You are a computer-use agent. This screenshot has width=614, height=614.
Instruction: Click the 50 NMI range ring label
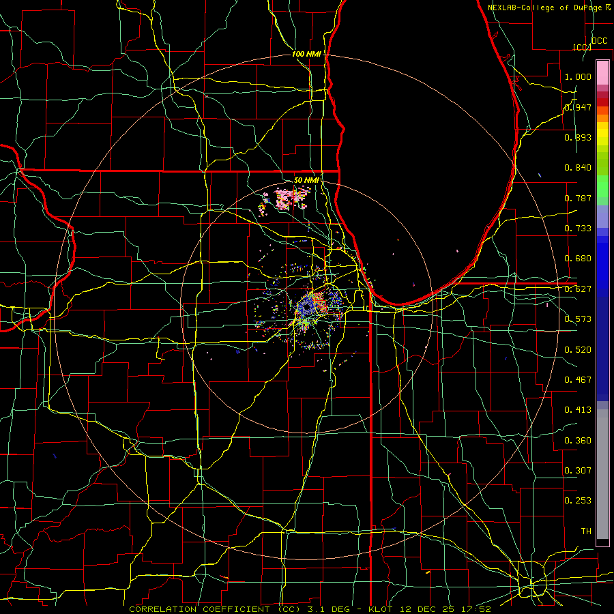[306, 180]
